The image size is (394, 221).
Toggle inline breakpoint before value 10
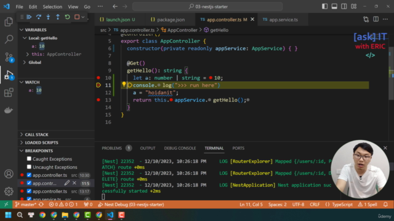[x=211, y=78]
